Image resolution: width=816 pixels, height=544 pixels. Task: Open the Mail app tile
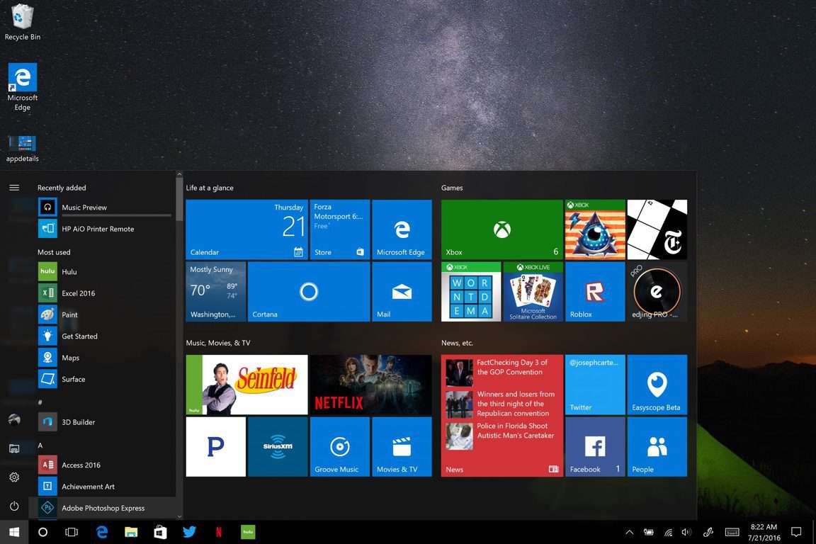click(402, 290)
